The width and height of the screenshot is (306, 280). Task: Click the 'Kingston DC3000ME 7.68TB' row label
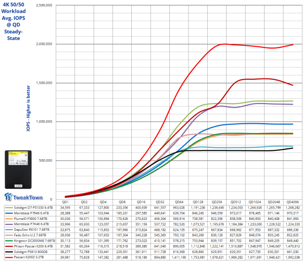pyautogui.click(x=35, y=241)
